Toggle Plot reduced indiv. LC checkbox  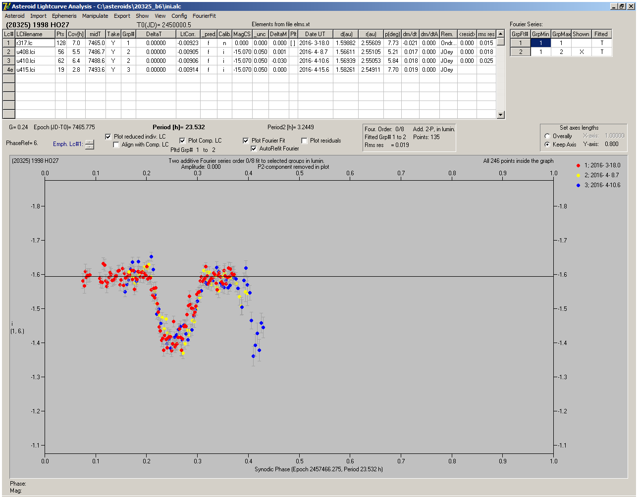[108, 137]
